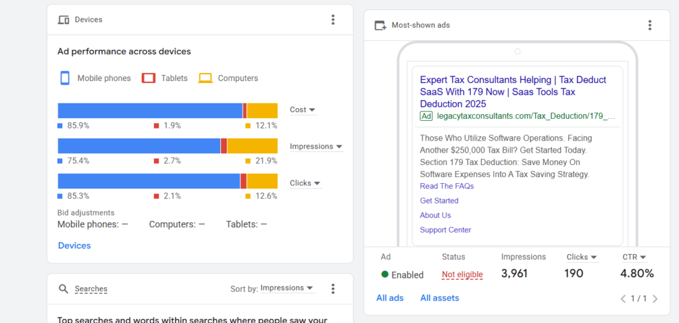
Task: Click the 2.1% tablets clicks value
Action: pyautogui.click(x=172, y=196)
